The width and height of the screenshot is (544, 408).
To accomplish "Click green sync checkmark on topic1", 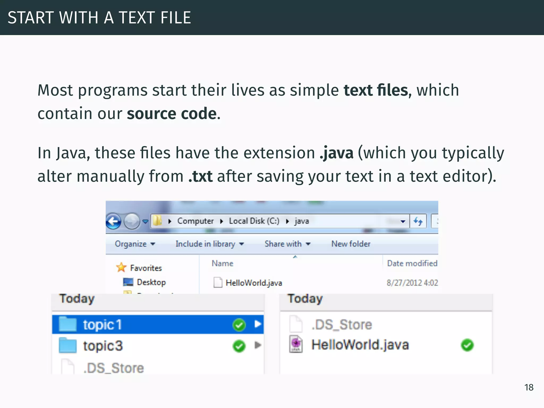I will point(239,325).
